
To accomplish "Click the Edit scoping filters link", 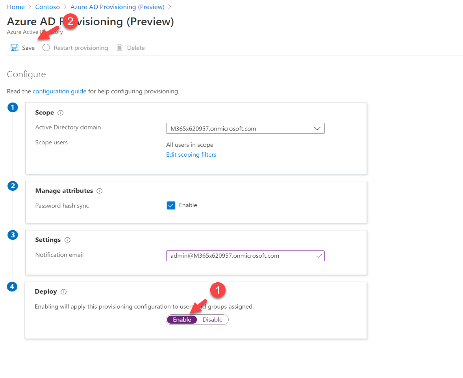I will pos(191,154).
